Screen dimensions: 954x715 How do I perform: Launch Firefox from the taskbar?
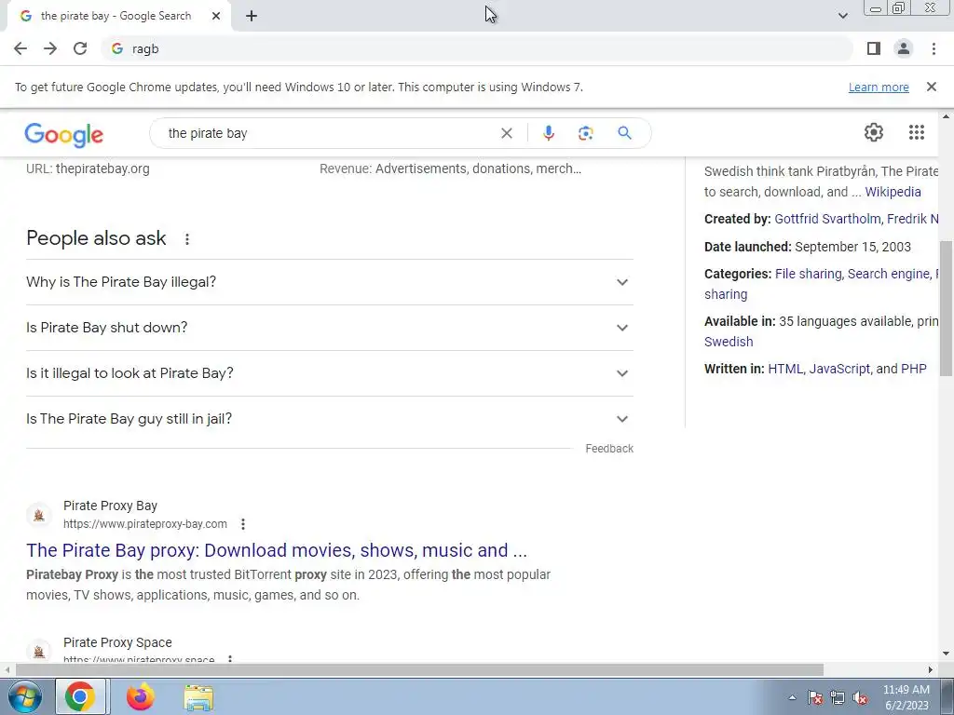tap(141, 696)
